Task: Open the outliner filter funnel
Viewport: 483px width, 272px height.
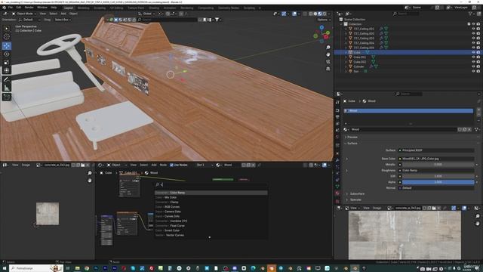Action: coord(470,14)
